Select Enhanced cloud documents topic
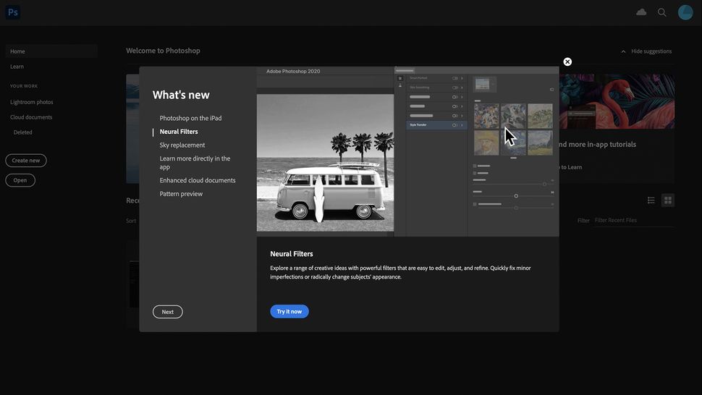702x395 pixels. [198, 180]
